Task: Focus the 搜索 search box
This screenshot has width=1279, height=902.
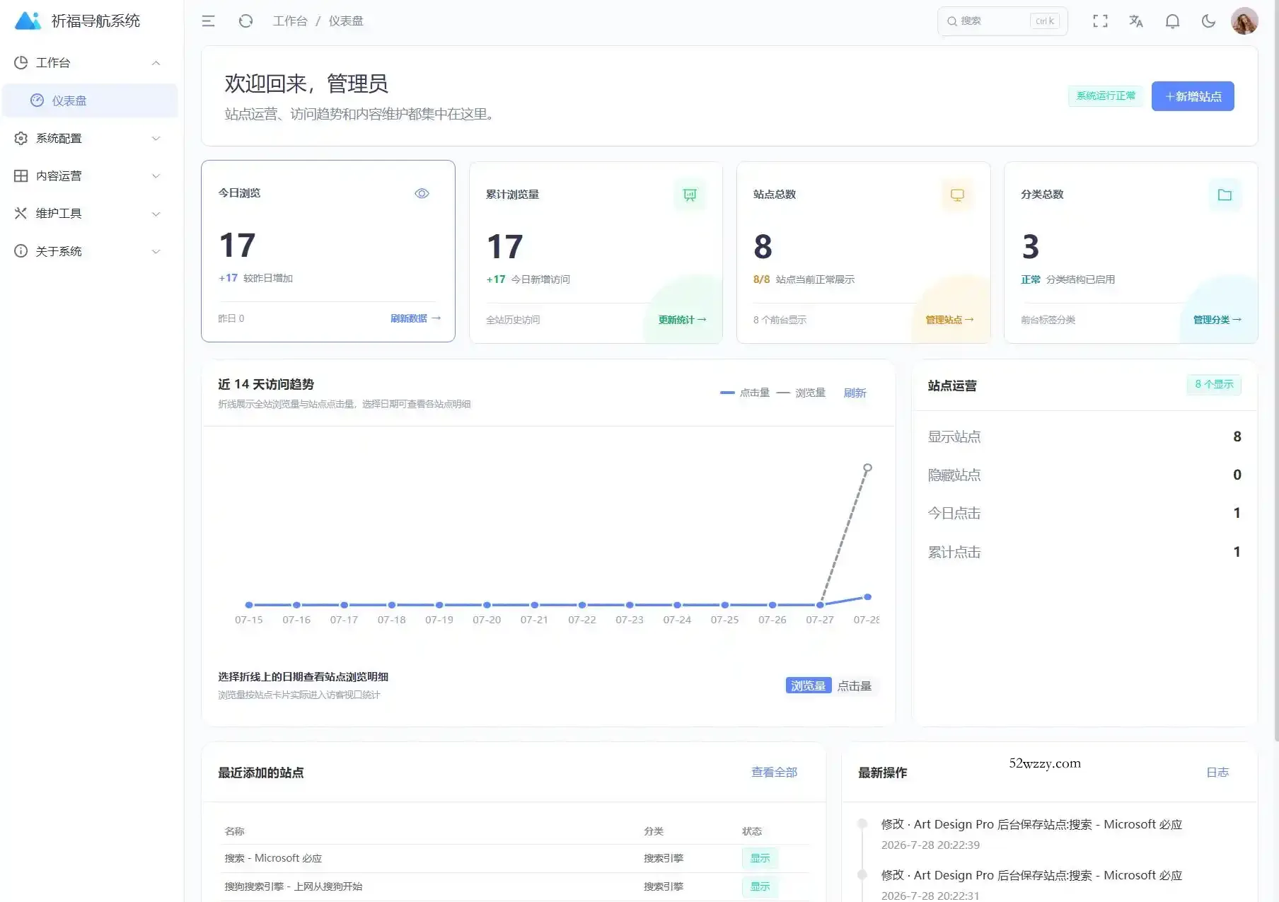Action: [x=1002, y=21]
